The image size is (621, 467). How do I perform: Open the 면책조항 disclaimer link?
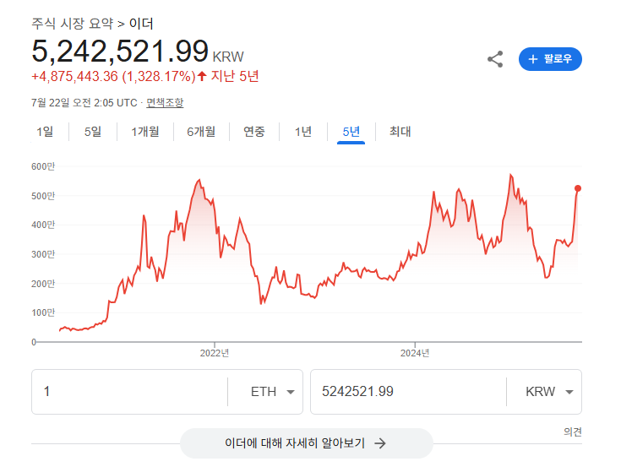165,103
